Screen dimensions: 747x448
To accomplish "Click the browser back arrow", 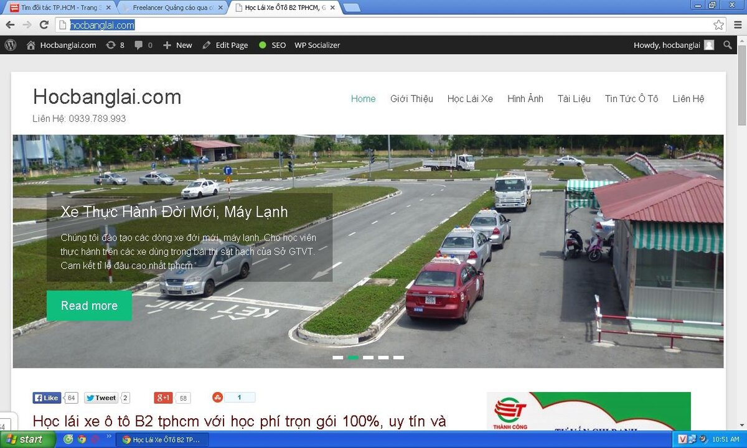I will click(10, 25).
